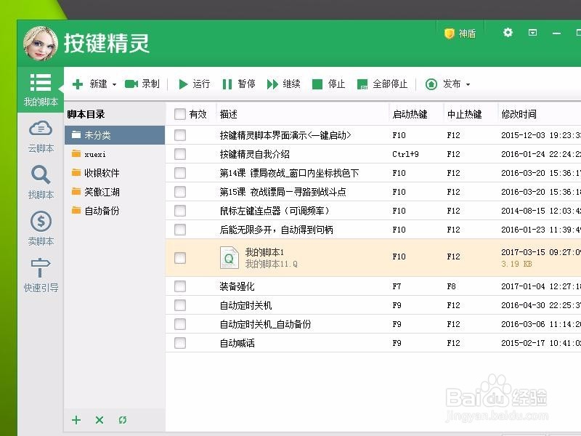The height and width of the screenshot is (436, 581).
Task: Click the 脚本目录 panel heading
Action: (86, 114)
